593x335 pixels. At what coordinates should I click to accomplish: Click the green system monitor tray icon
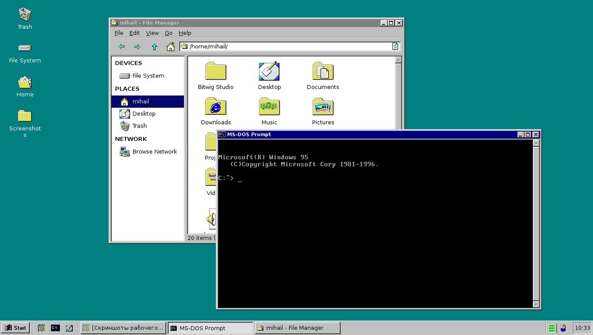click(552, 328)
